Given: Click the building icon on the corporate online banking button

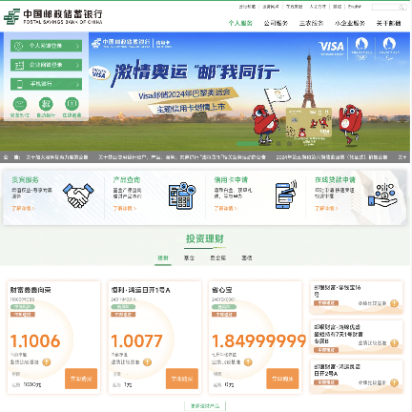Looking at the screenshot, I should pos(19,65).
